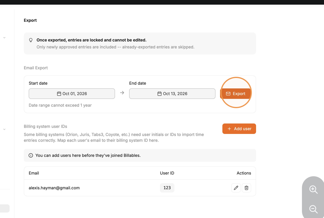Delete alexis.hayman@gmail.com user mapping
Screen dimensions: 324x218
[246, 188]
